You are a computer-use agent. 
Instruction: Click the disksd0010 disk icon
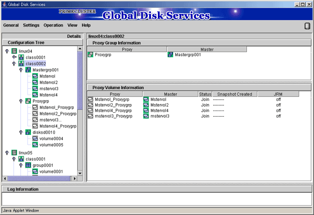click(28, 132)
